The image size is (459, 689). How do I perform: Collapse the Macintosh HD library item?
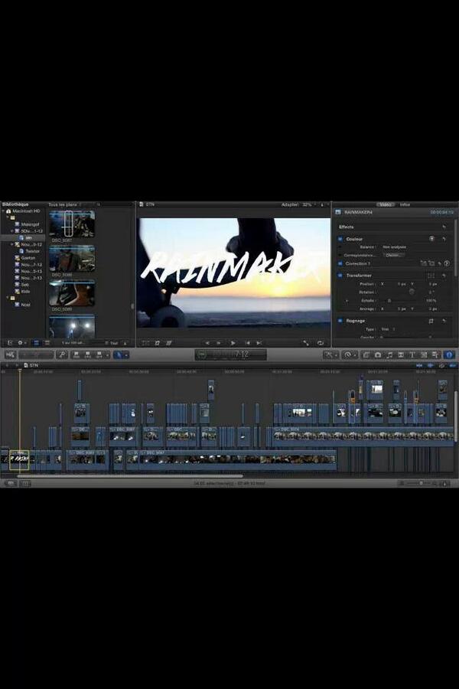[x=4, y=211]
